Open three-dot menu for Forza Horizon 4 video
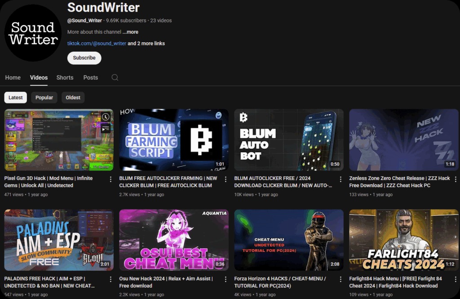 coord(341,279)
